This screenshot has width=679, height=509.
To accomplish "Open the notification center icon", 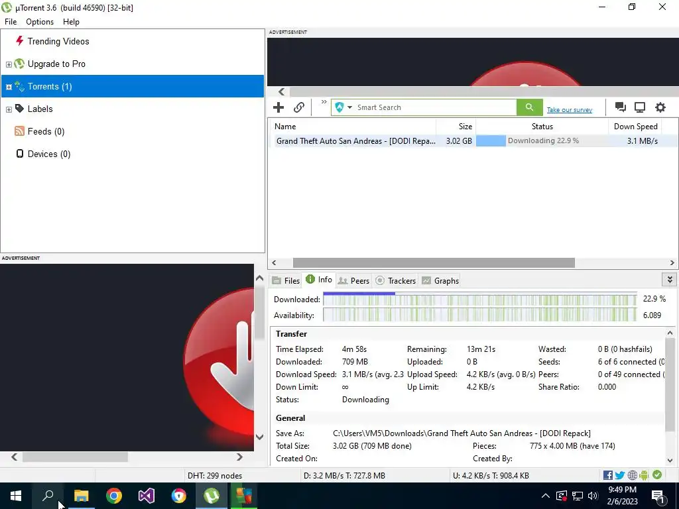I will point(658,496).
